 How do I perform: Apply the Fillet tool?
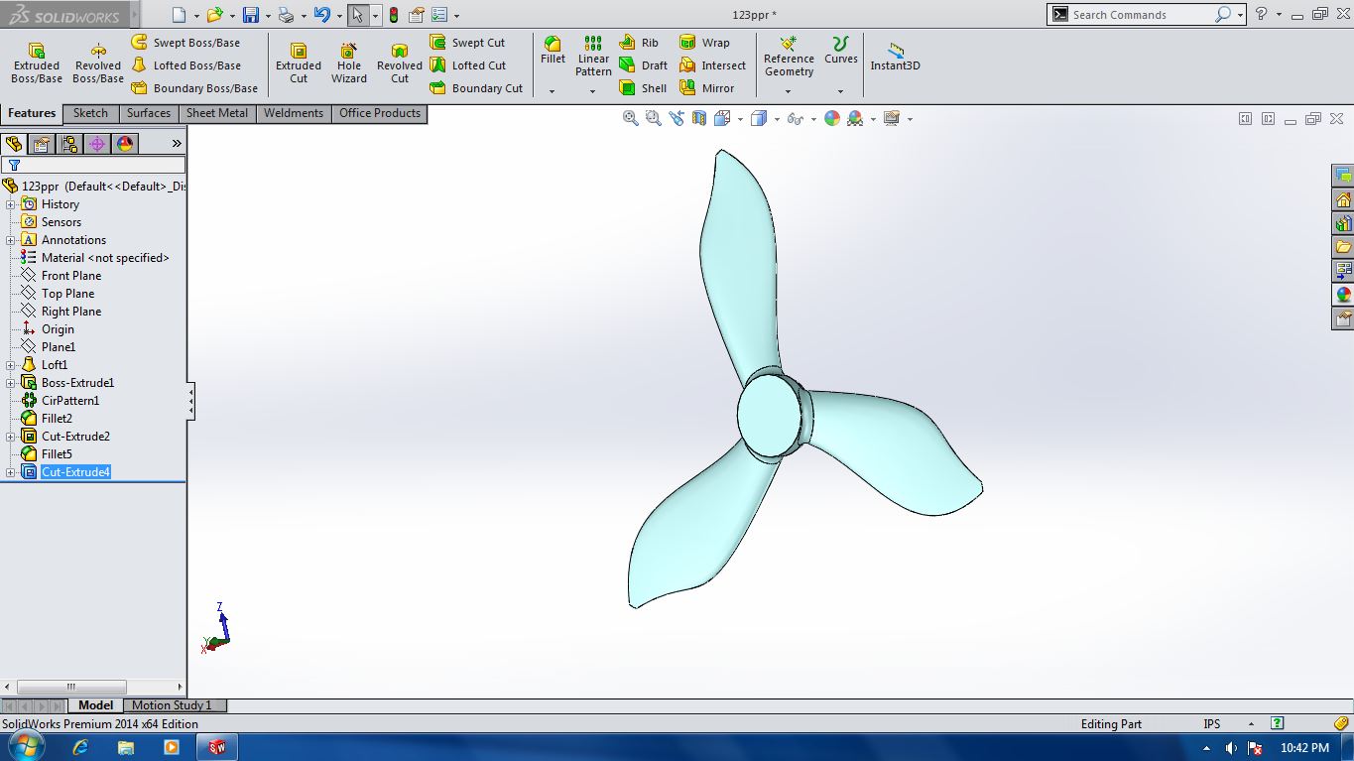553,51
